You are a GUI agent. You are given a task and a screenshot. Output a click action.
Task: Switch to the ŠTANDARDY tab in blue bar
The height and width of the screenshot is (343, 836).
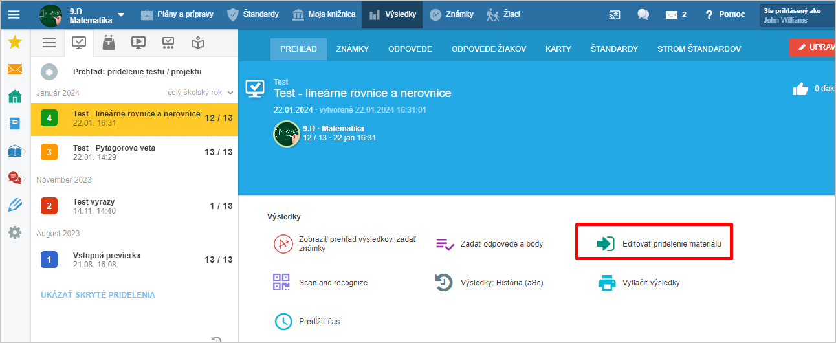coord(614,49)
